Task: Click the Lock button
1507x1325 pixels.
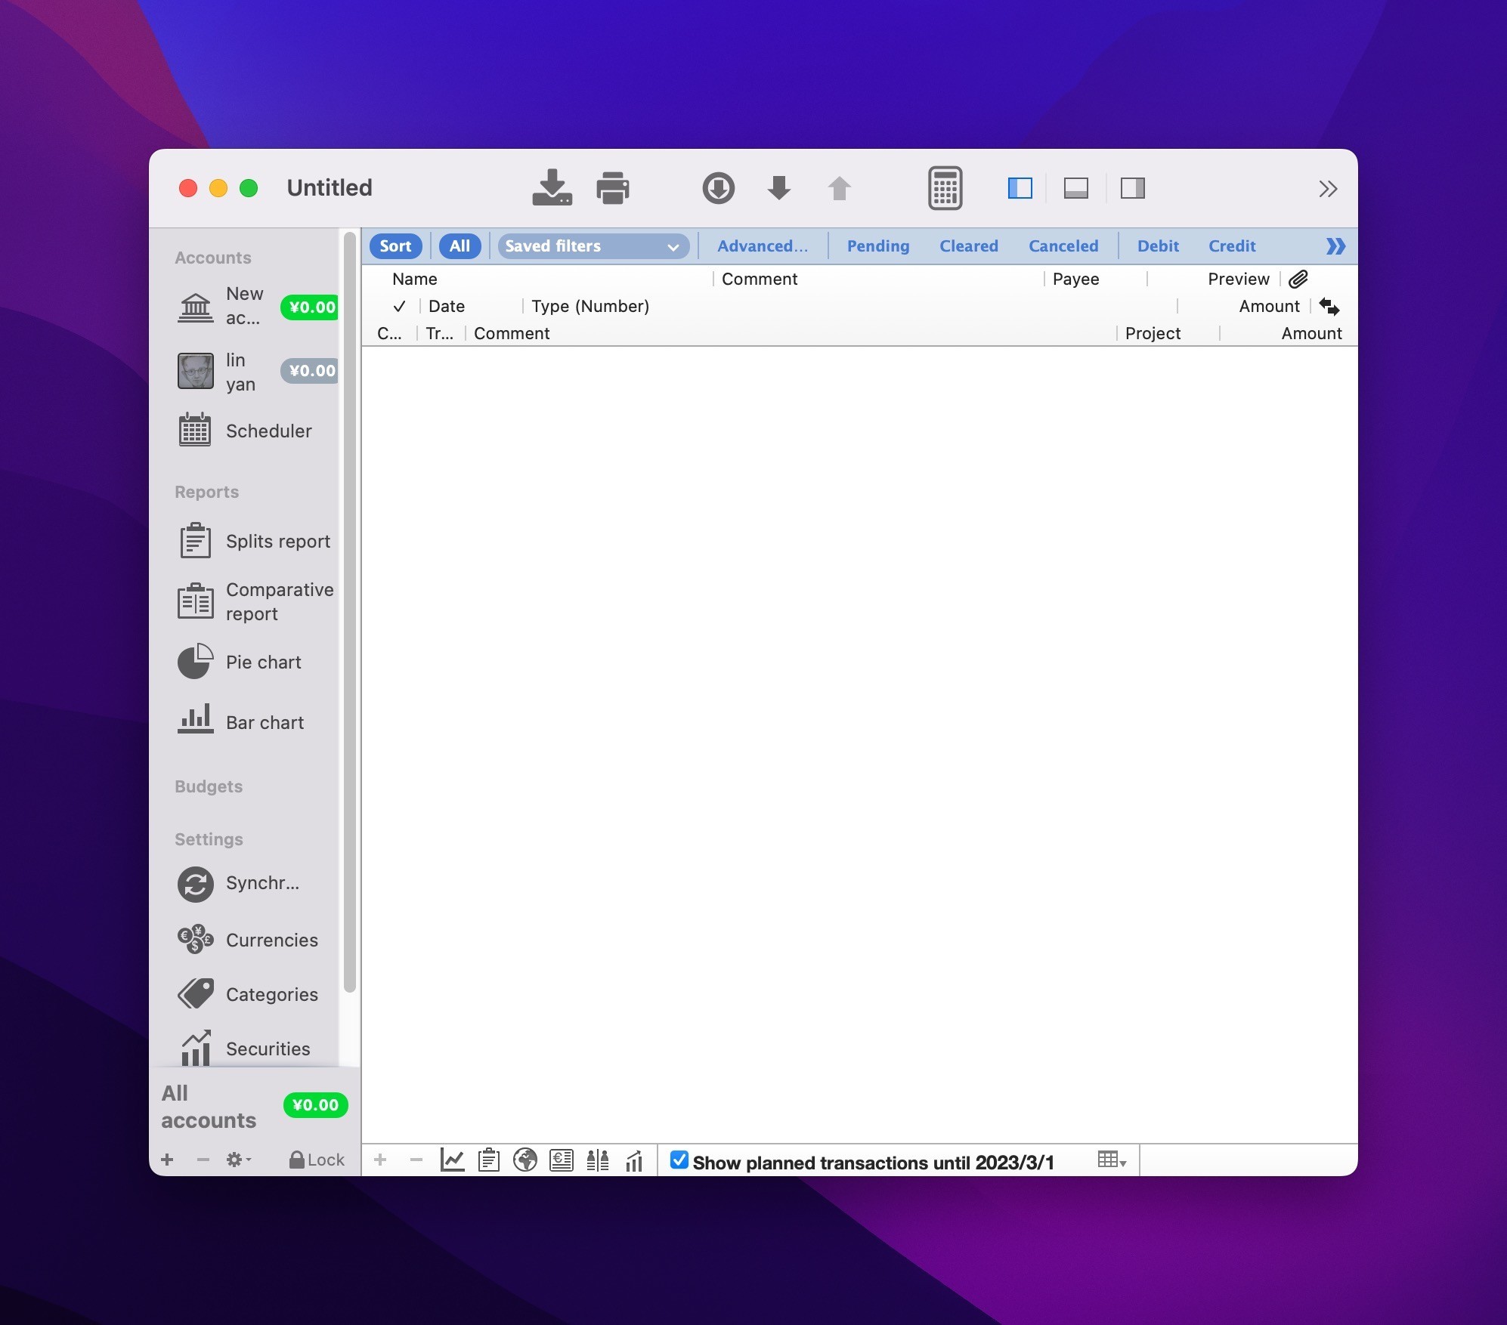Action: point(317,1160)
